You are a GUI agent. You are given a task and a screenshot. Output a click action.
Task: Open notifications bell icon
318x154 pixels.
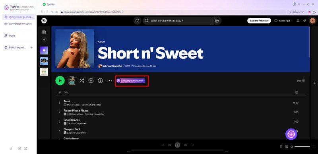click(x=298, y=21)
